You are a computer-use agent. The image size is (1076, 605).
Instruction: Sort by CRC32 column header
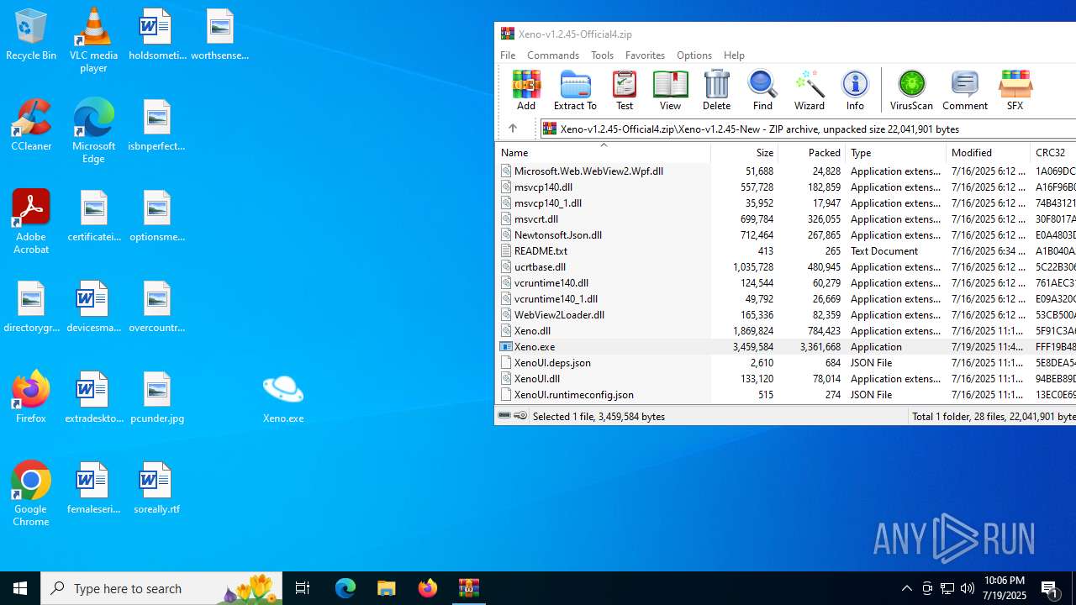click(x=1053, y=152)
